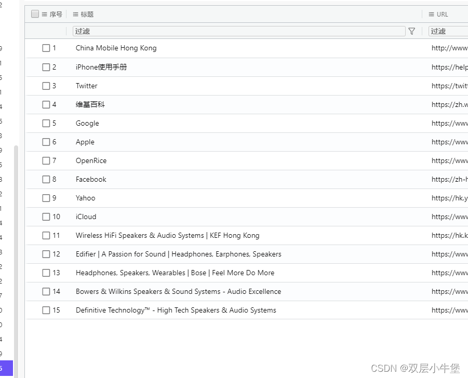Focus the 标题 filter input field
Image resolution: width=468 pixels, height=378 pixels.
pyautogui.click(x=239, y=31)
